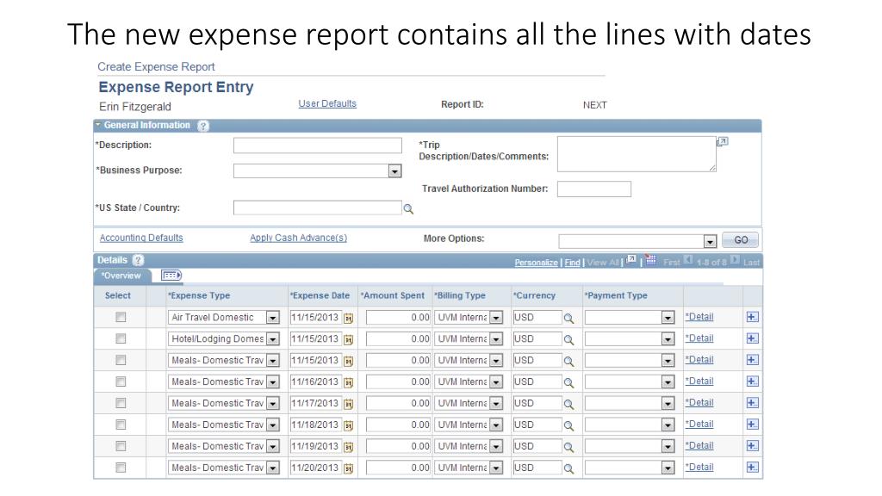Tick checkbox for the 11/20/2013 Meals row
Screen dimensions: 882x496
pyautogui.click(x=121, y=468)
